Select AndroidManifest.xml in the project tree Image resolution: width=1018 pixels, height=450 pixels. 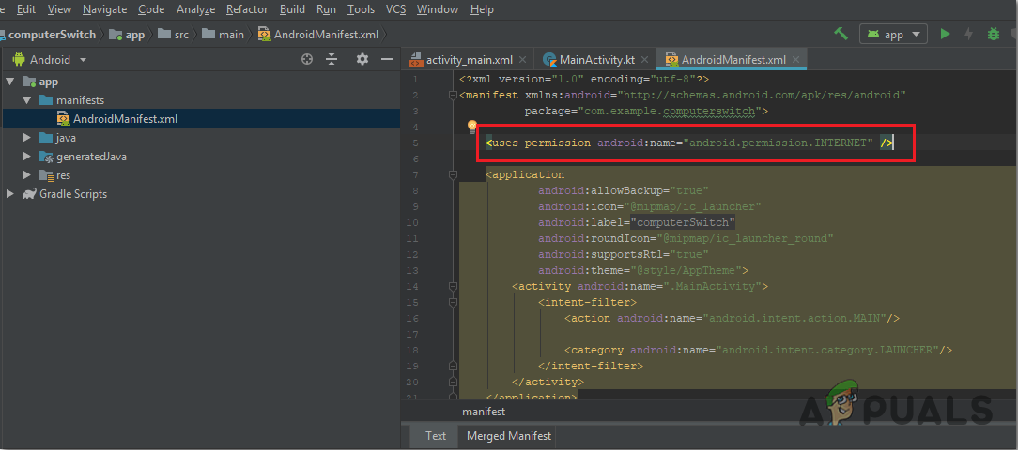pos(124,119)
